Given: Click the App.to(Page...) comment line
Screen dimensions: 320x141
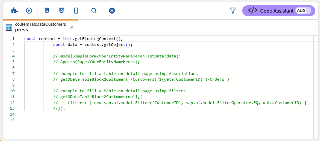Looking at the screenshot, I should pos(96,62).
